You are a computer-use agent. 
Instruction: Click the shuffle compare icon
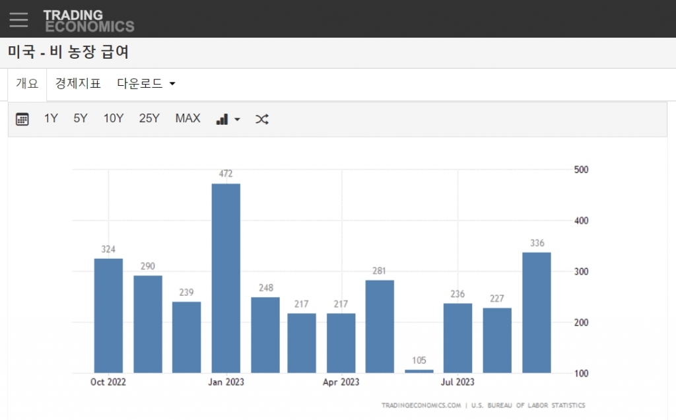pos(262,120)
